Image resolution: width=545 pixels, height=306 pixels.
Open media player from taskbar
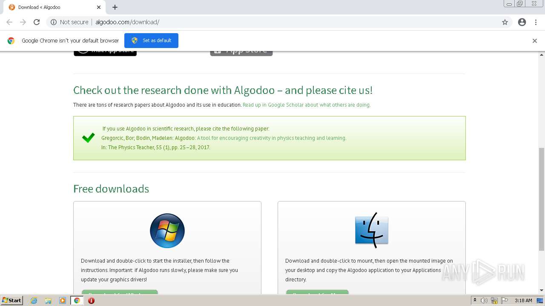pos(63,300)
